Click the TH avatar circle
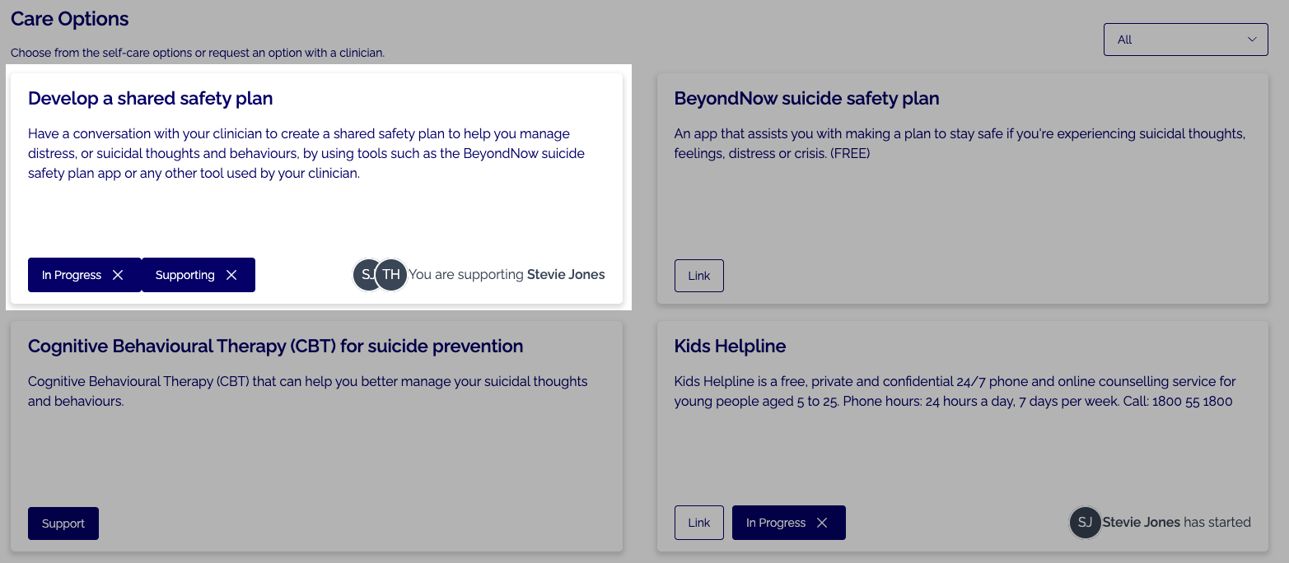 (x=392, y=275)
